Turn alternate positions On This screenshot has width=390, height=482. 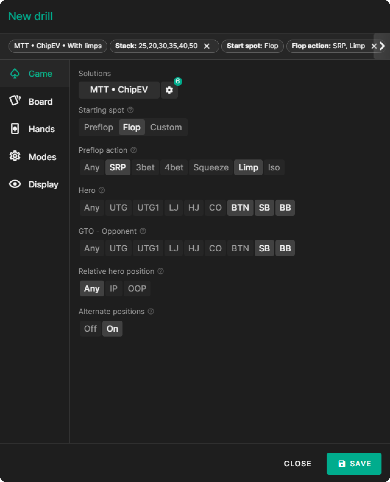tap(112, 329)
